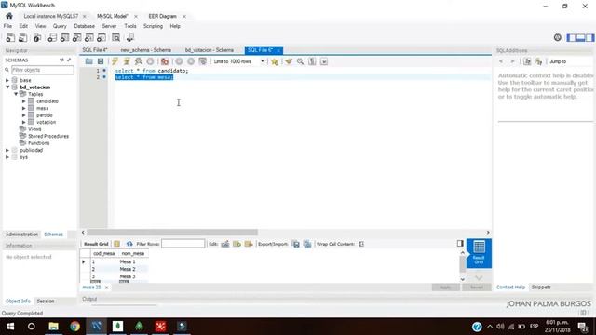Execute the query with the lightning bolt

coord(115,61)
